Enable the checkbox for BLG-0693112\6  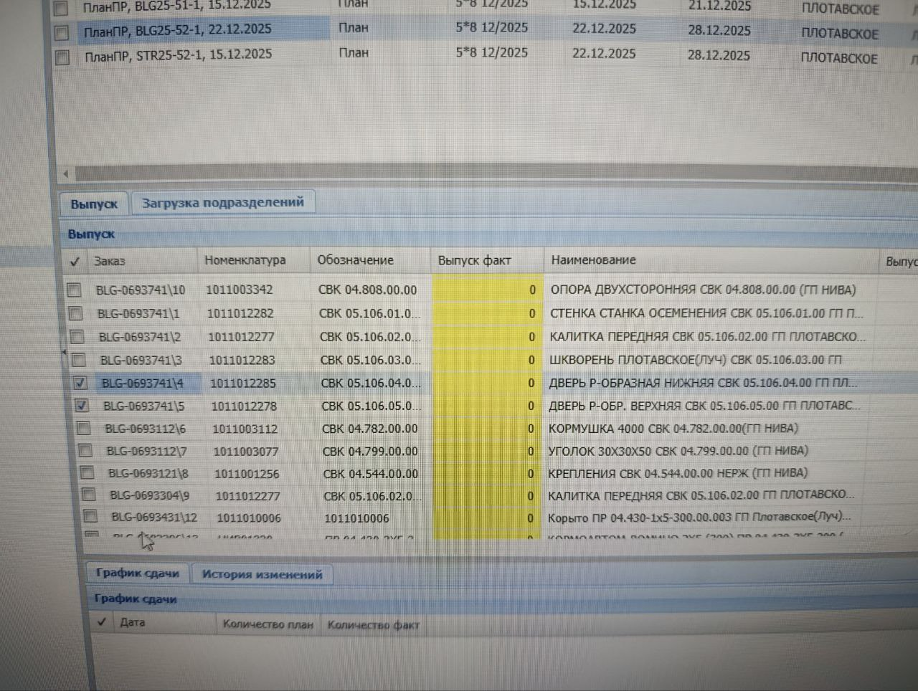pyautogui.click(x=83, y=429)
